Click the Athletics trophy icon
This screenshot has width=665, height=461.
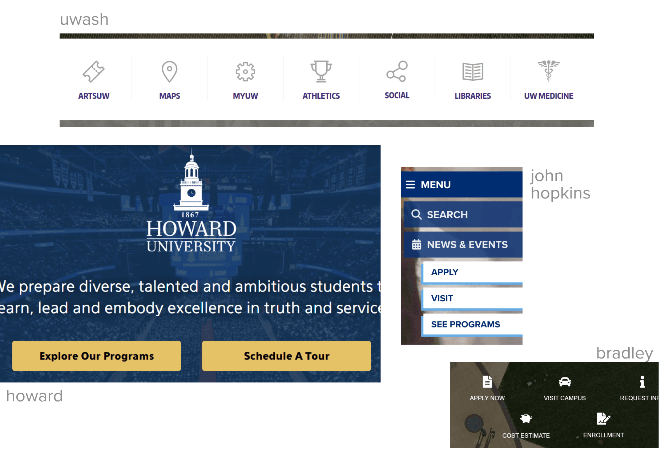(x=321, y=71)
